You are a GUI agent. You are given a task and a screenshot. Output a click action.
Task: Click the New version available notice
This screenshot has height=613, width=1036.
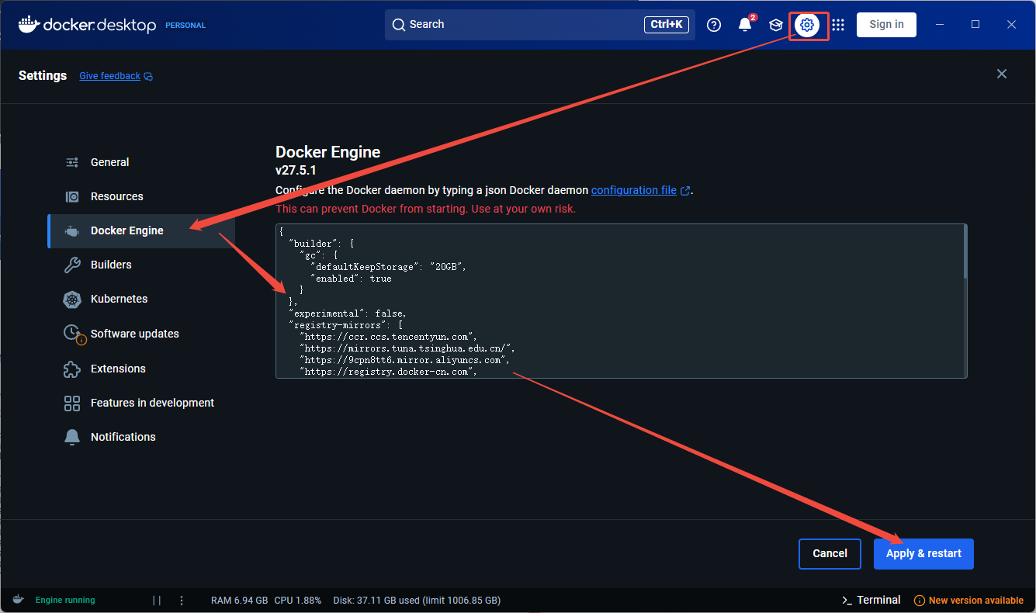coord(968,600)
